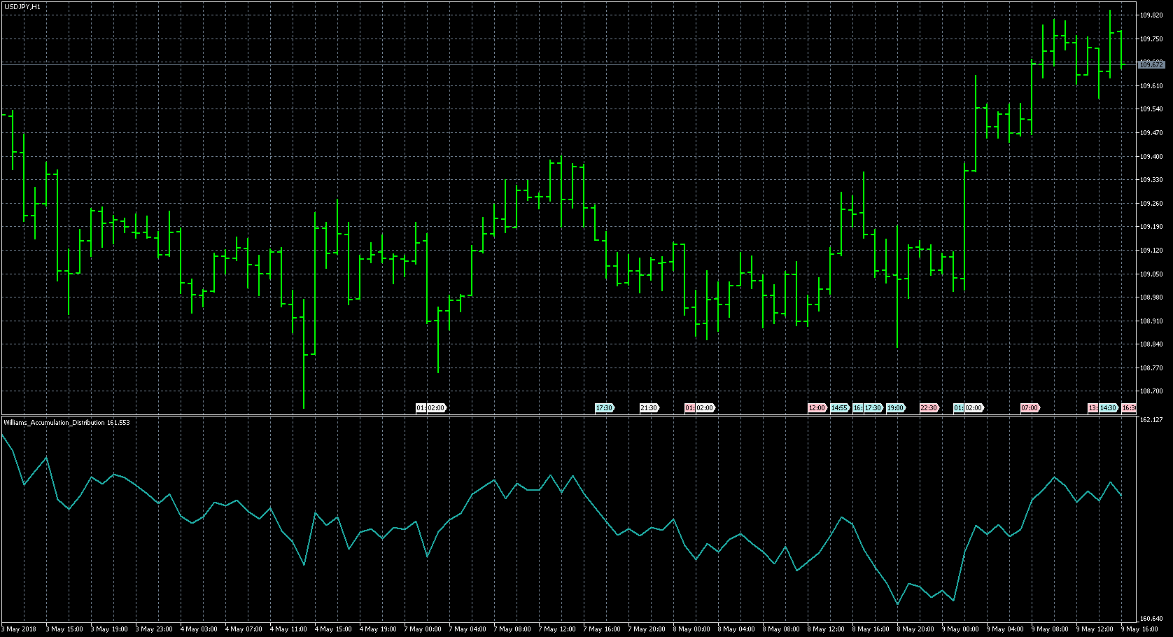Click the current price tag 109.672
The height and width of the screenshot is (637, 1173).
coord(1151,64)
